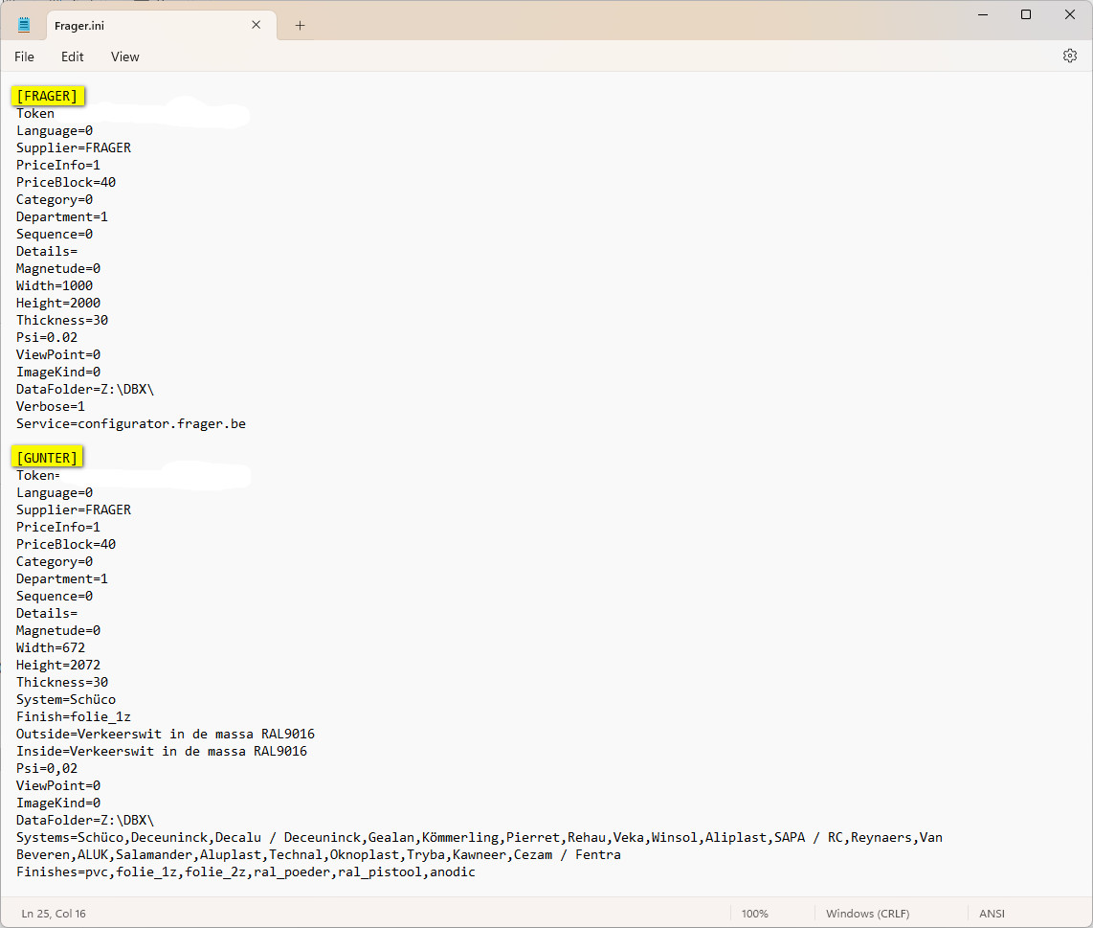The image size is (1093, 928).
Task: Click the [GUNTER] section header
Action: [47, 458]
